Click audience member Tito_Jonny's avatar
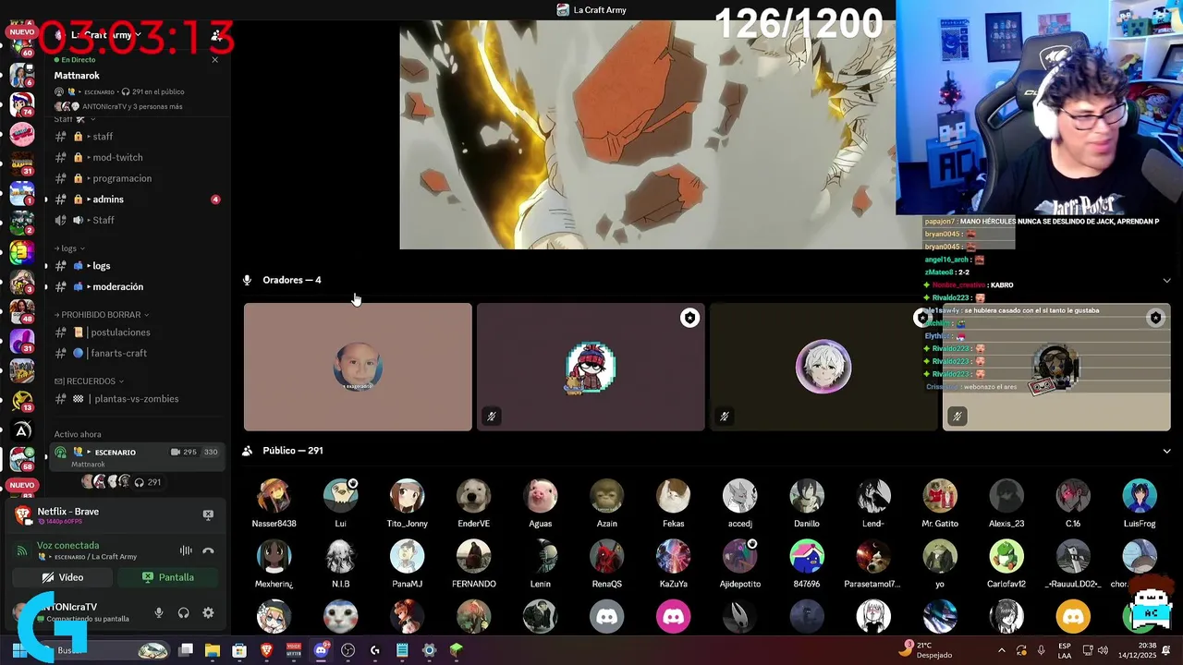The image size is (1183, 665). (407, 496)
